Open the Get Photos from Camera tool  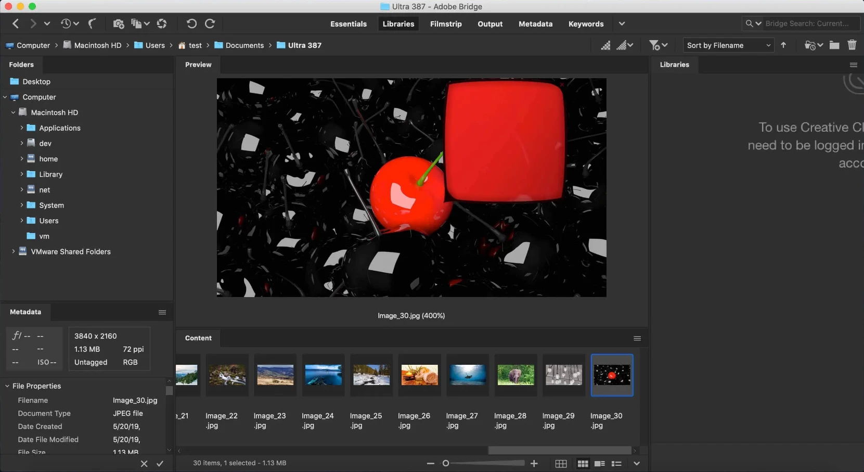(119, 24)
